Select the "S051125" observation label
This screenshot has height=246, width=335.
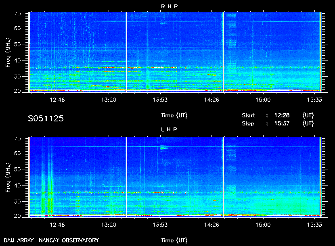pyautogui.click(x=46, y=119)
